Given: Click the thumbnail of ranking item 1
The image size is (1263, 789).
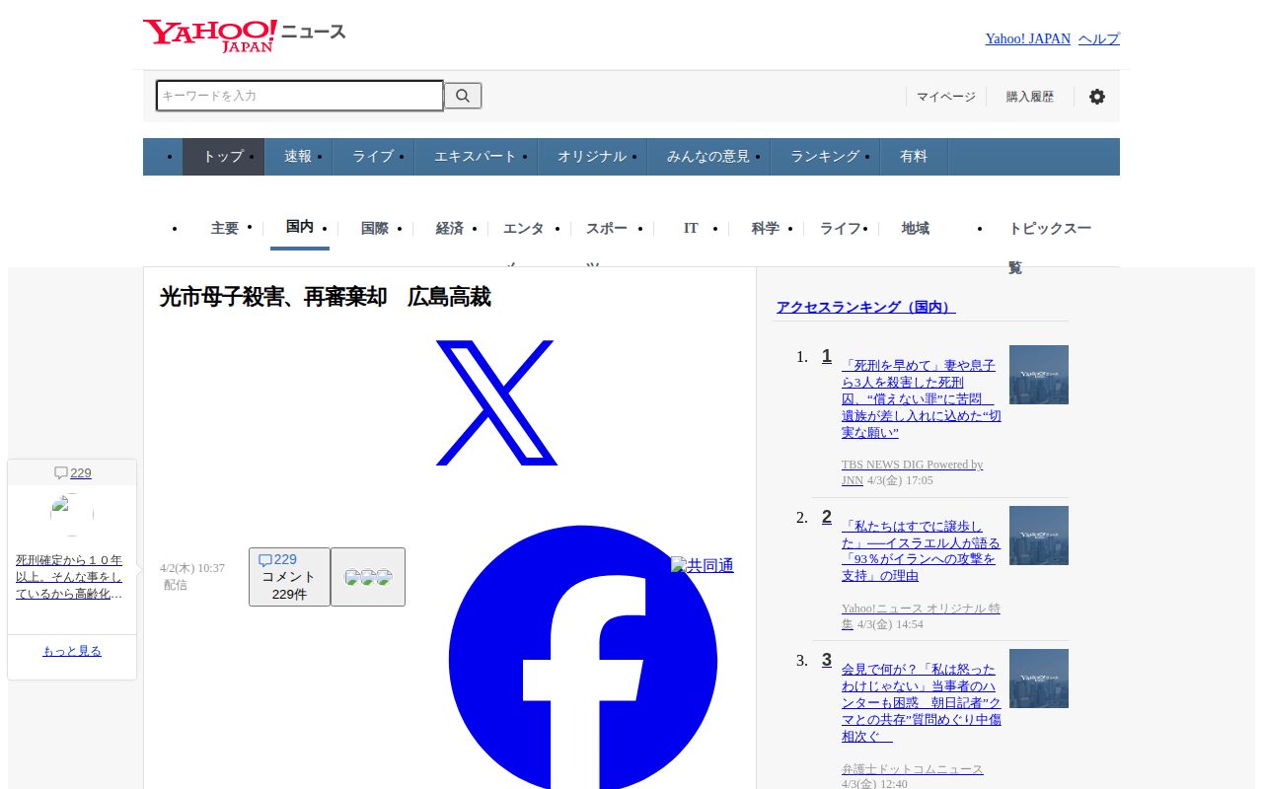Looking at the screenshot, I should pyautogui.click(x=1039, y=375).
